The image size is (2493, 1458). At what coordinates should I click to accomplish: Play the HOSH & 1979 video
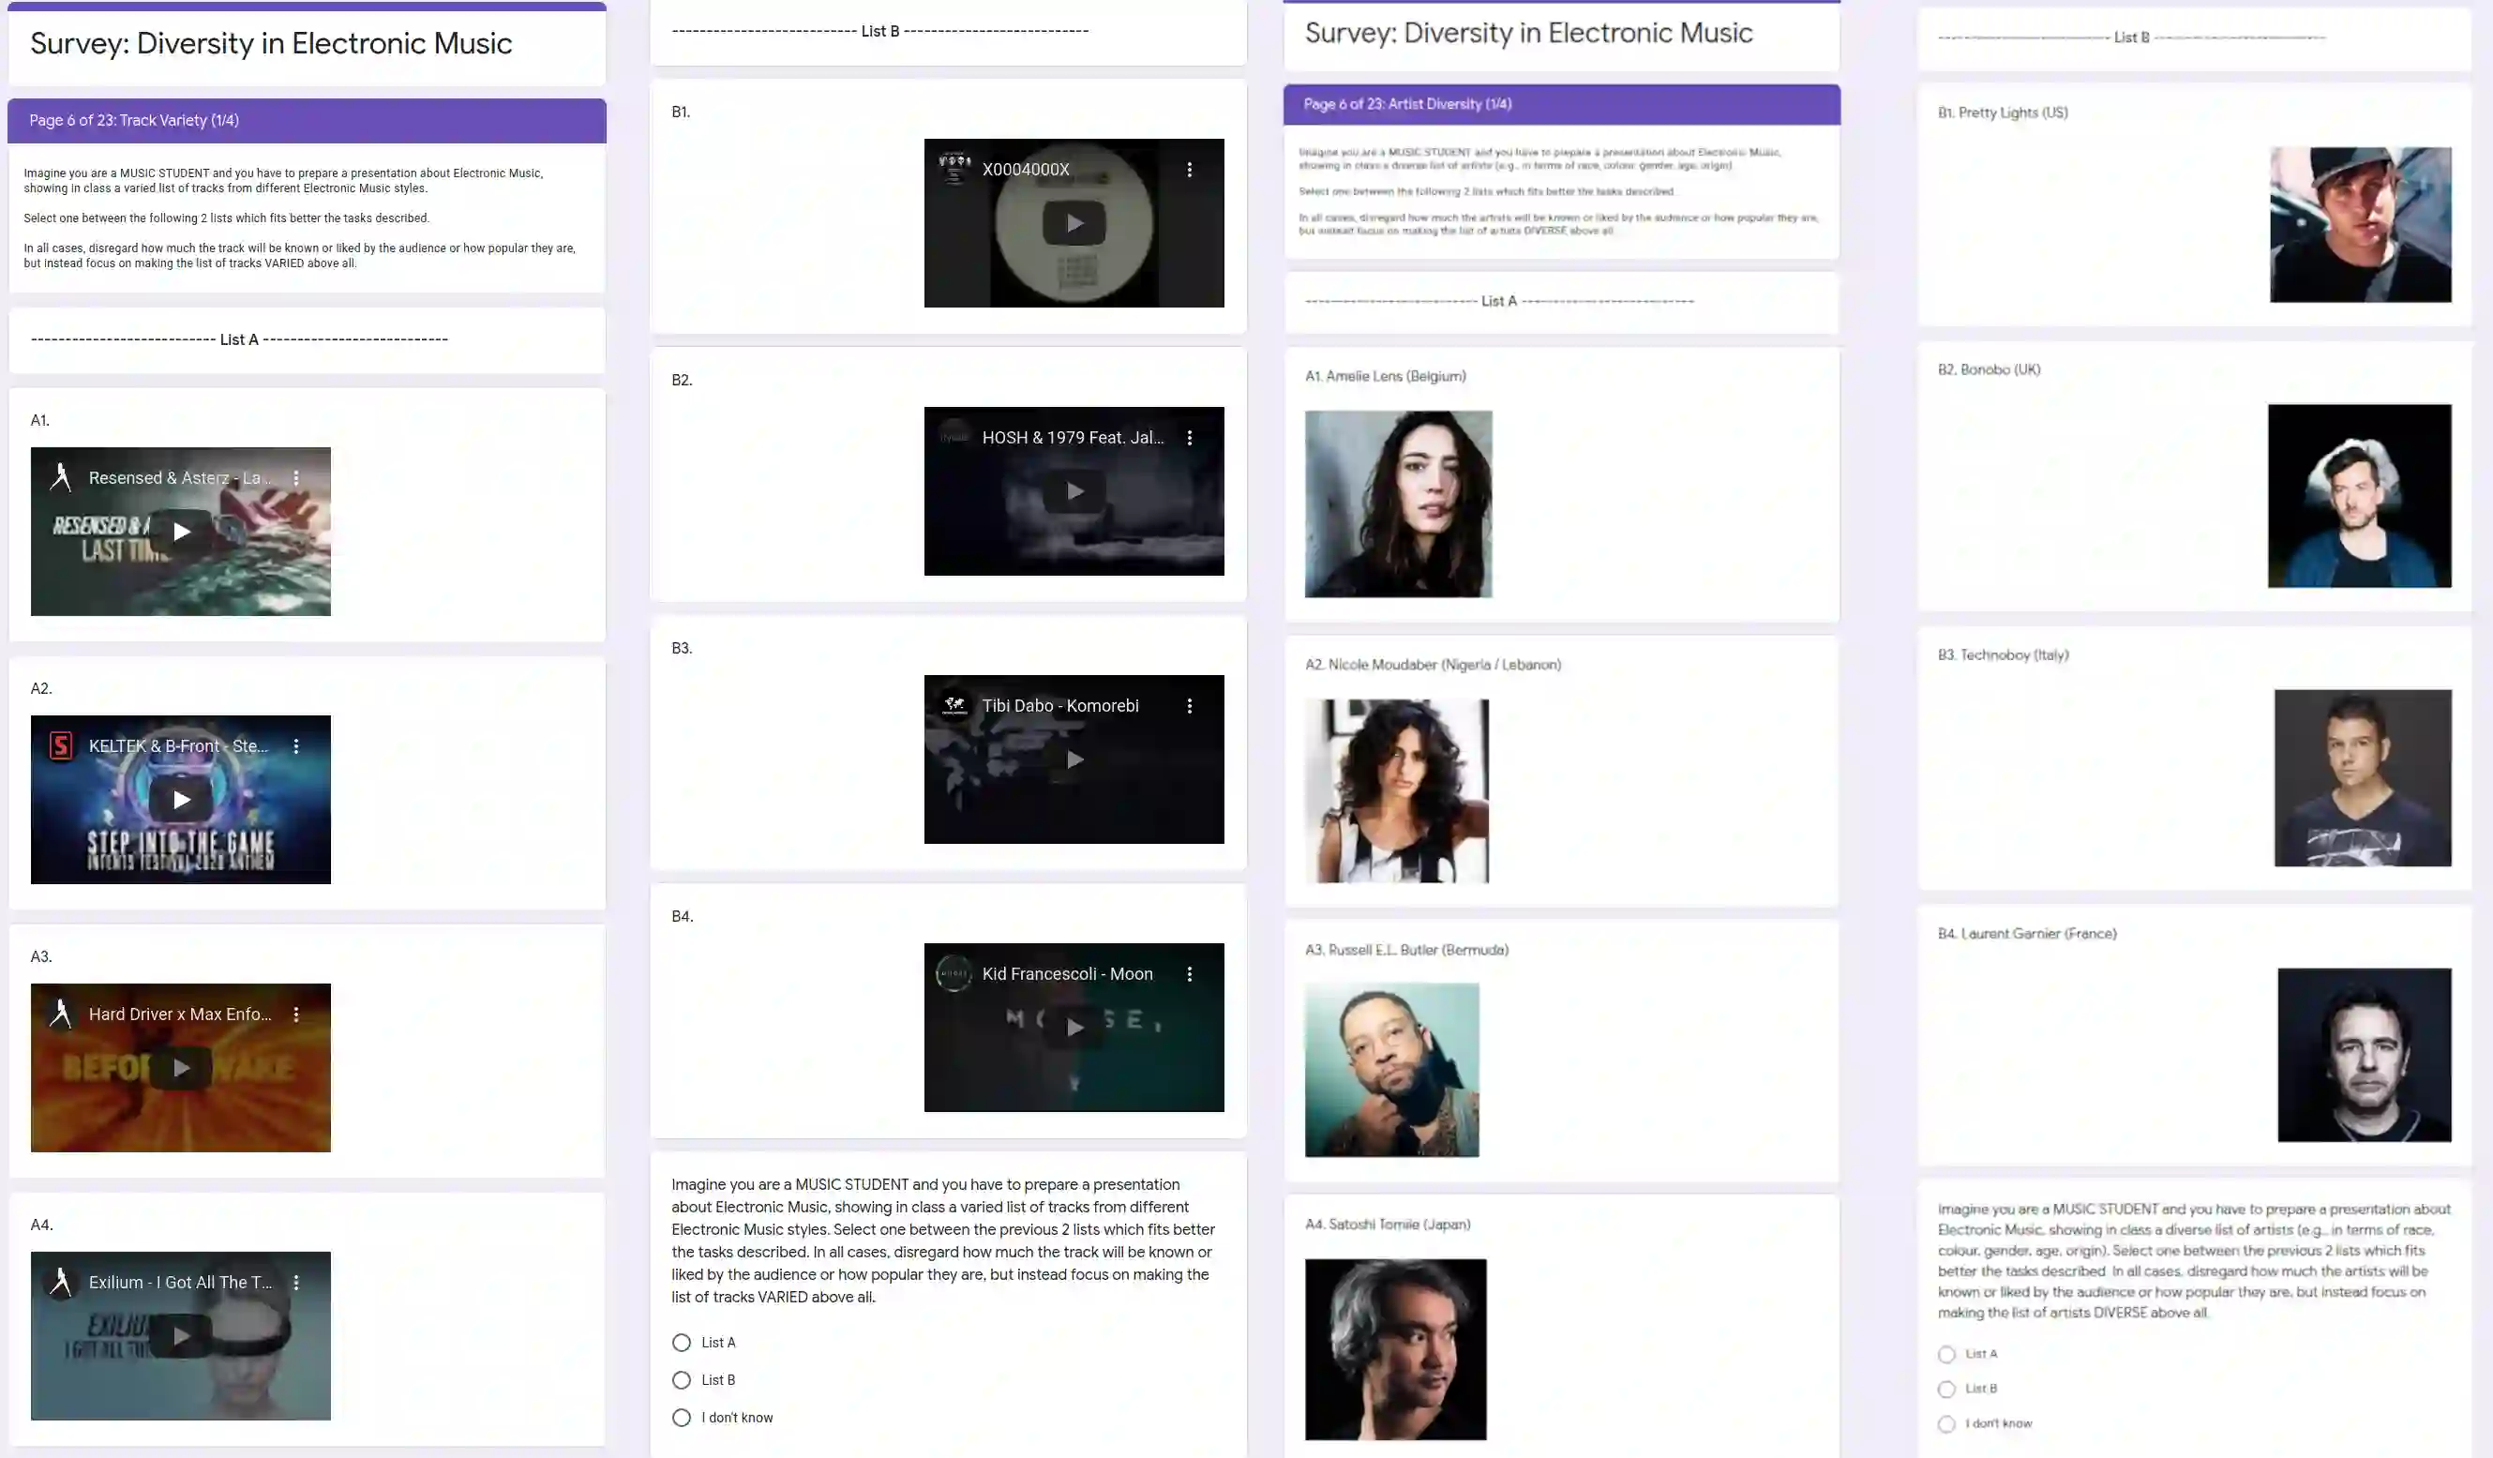point(1074,491)
